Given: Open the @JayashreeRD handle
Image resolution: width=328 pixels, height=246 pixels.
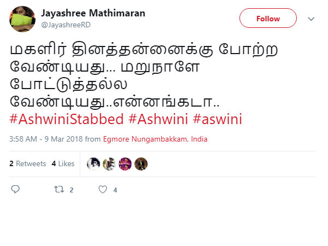Looking at the screenshot, I should (x=66, y=25).
